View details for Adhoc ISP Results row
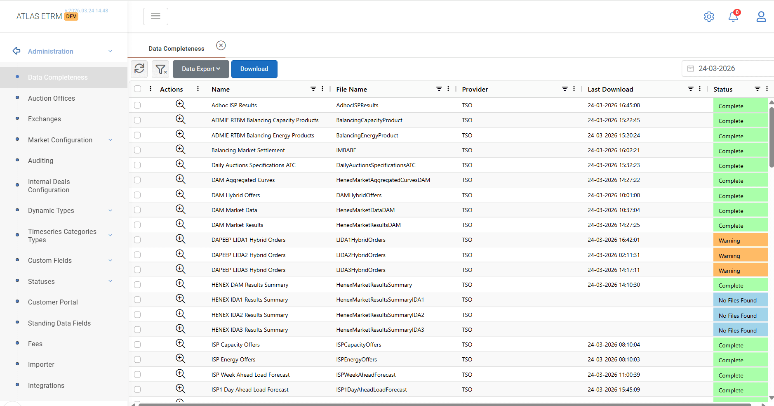This screenshot has height=406, width=774. 181,104
